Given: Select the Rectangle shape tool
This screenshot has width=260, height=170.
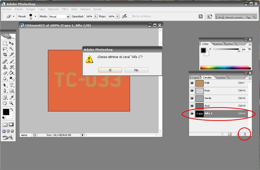Looking at the screenshot, I should click(x=11, y=91).
